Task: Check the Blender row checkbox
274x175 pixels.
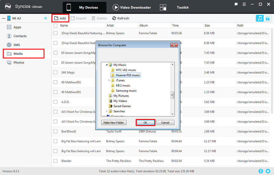Action: (55, 161)
